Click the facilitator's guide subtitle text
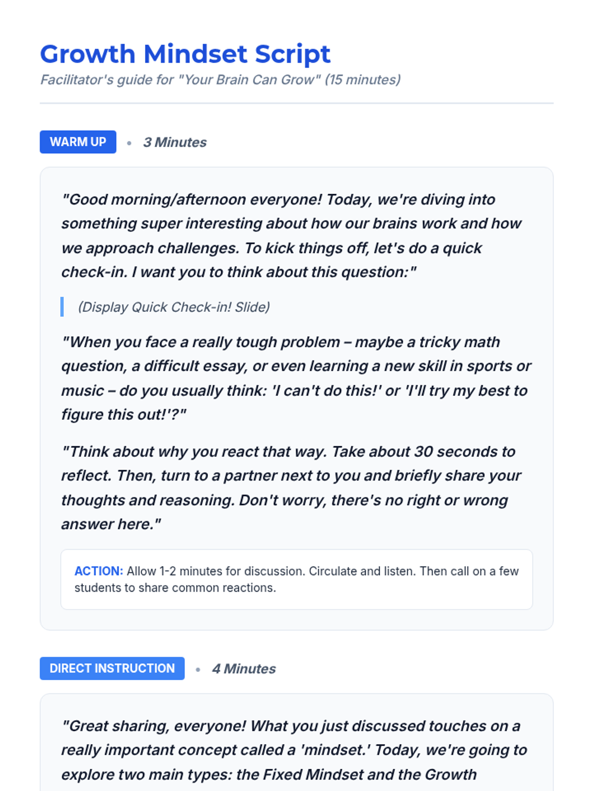 (x=220, y=80)
